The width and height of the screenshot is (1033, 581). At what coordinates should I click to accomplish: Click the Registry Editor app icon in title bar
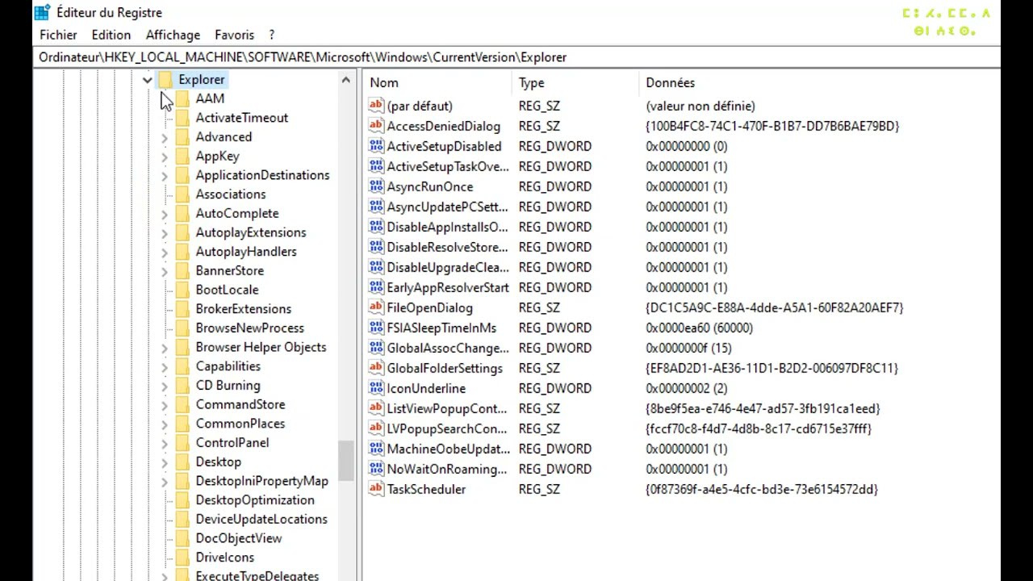coord(42,13)
